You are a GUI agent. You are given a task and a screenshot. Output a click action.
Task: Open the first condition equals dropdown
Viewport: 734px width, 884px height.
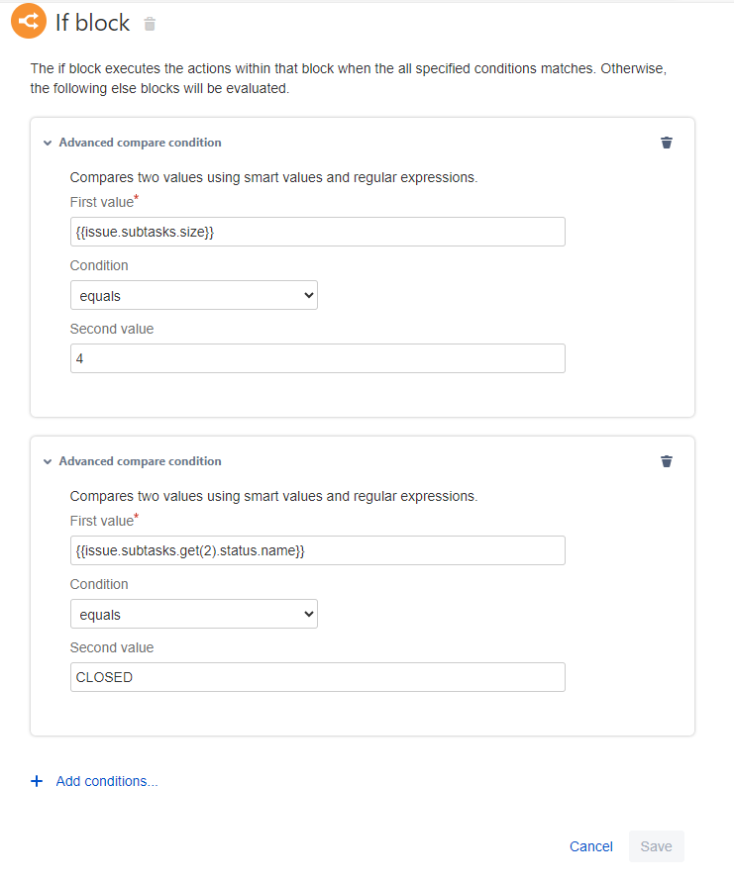point(193,295)
